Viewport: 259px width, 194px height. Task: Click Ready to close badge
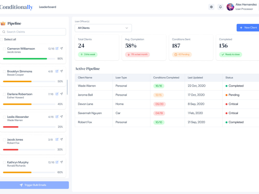(x=231, y=54)
